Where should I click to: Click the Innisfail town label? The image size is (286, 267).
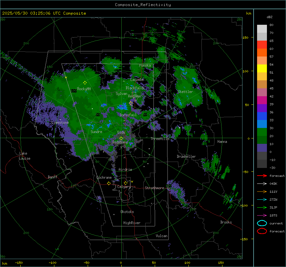click(x=128, y=115)
